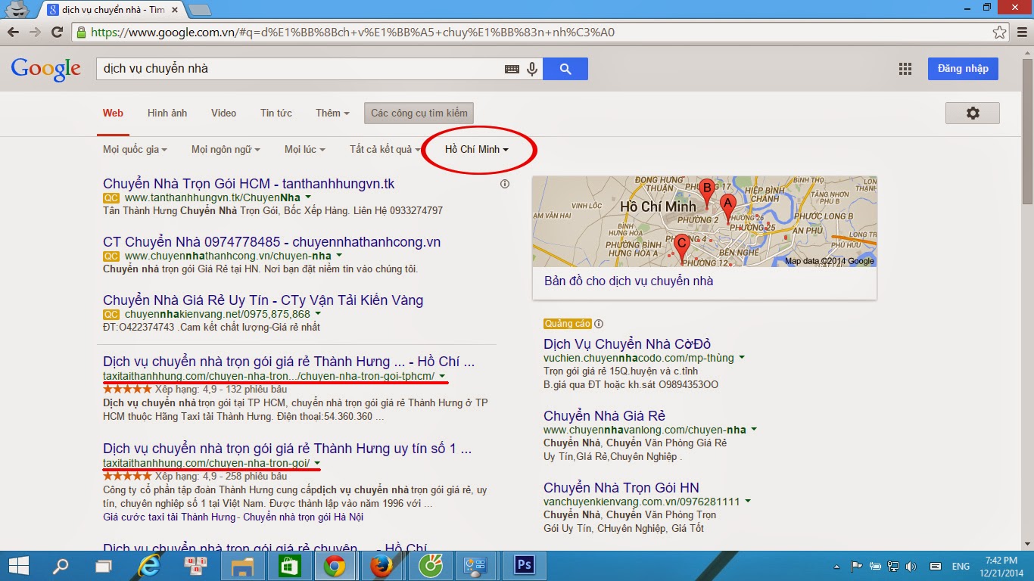Open Chuyển Nhà Trọn Gói HN ad
Viewport: 1034px width, 581px height.
pyautogui.click(x=621, y=488)
